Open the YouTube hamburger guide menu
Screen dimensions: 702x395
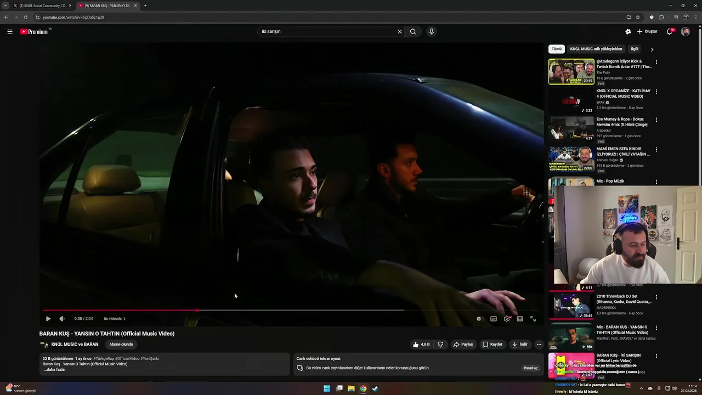click(x=10, y=31)
